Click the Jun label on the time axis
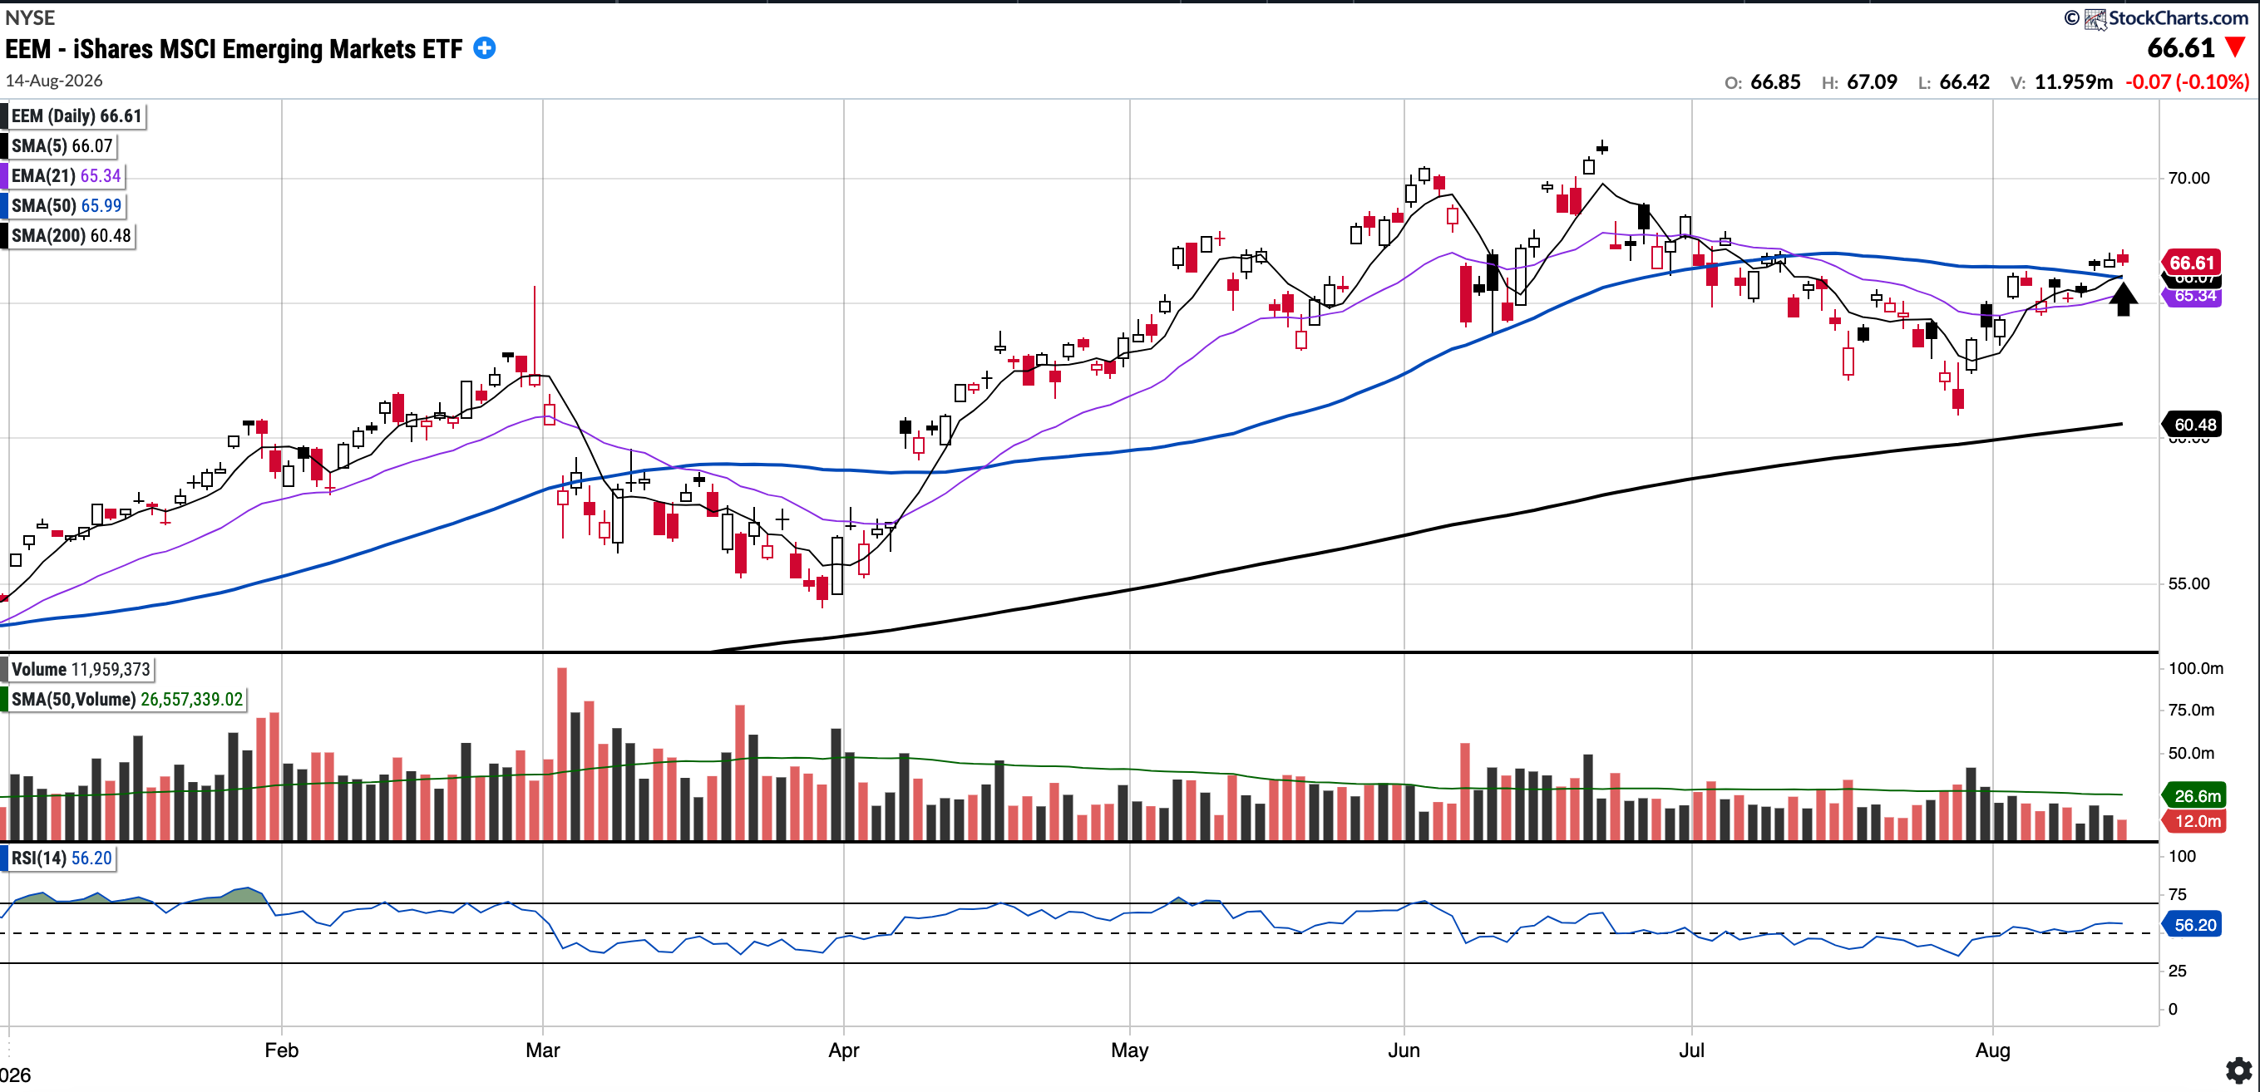The image size is (2260, 1092). tap(1404, 1050)
